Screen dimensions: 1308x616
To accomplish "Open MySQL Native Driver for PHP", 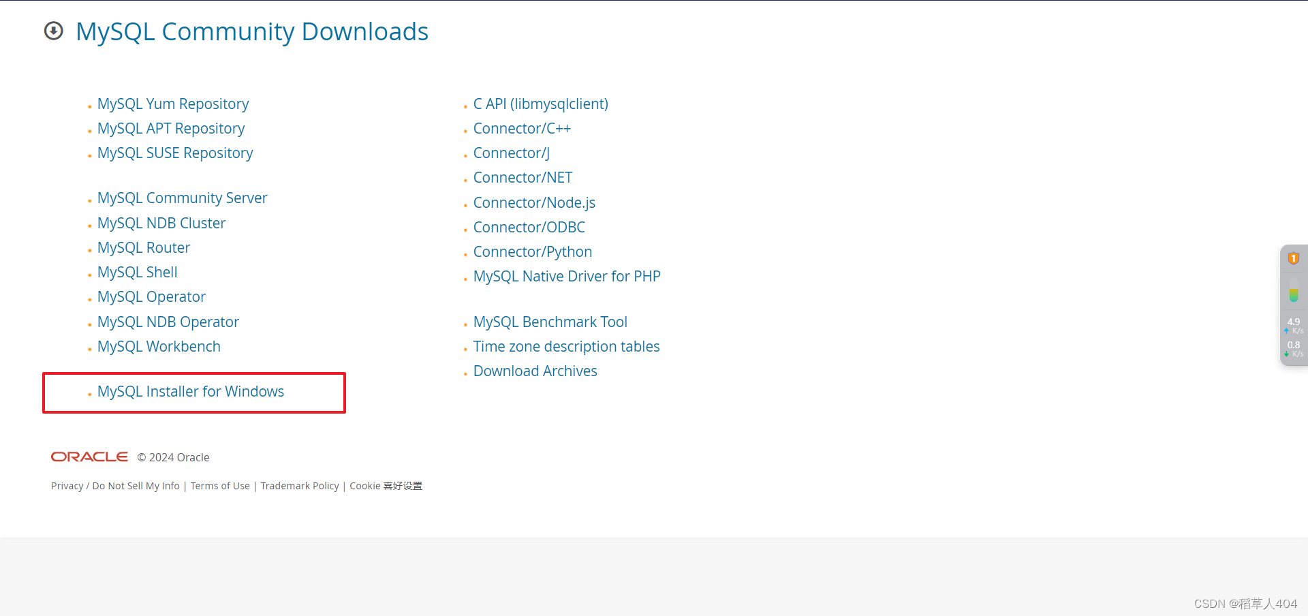I will pyautogui.click(x=567, y=277).
